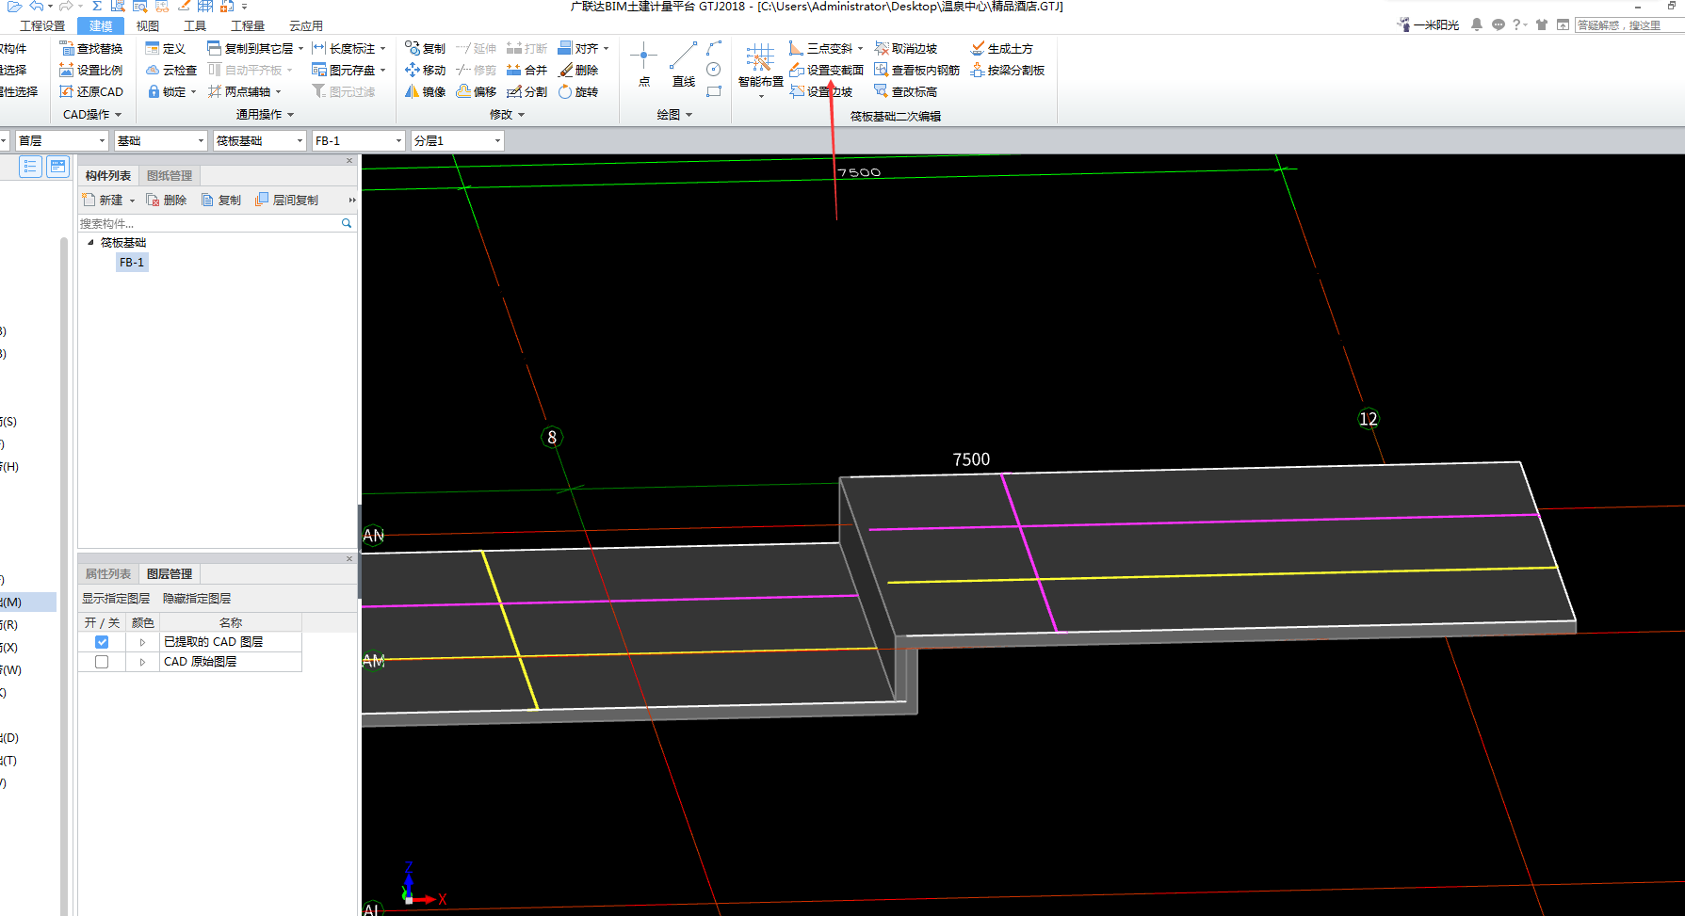Select the Rotate (旋转) tool

(578, 91)
